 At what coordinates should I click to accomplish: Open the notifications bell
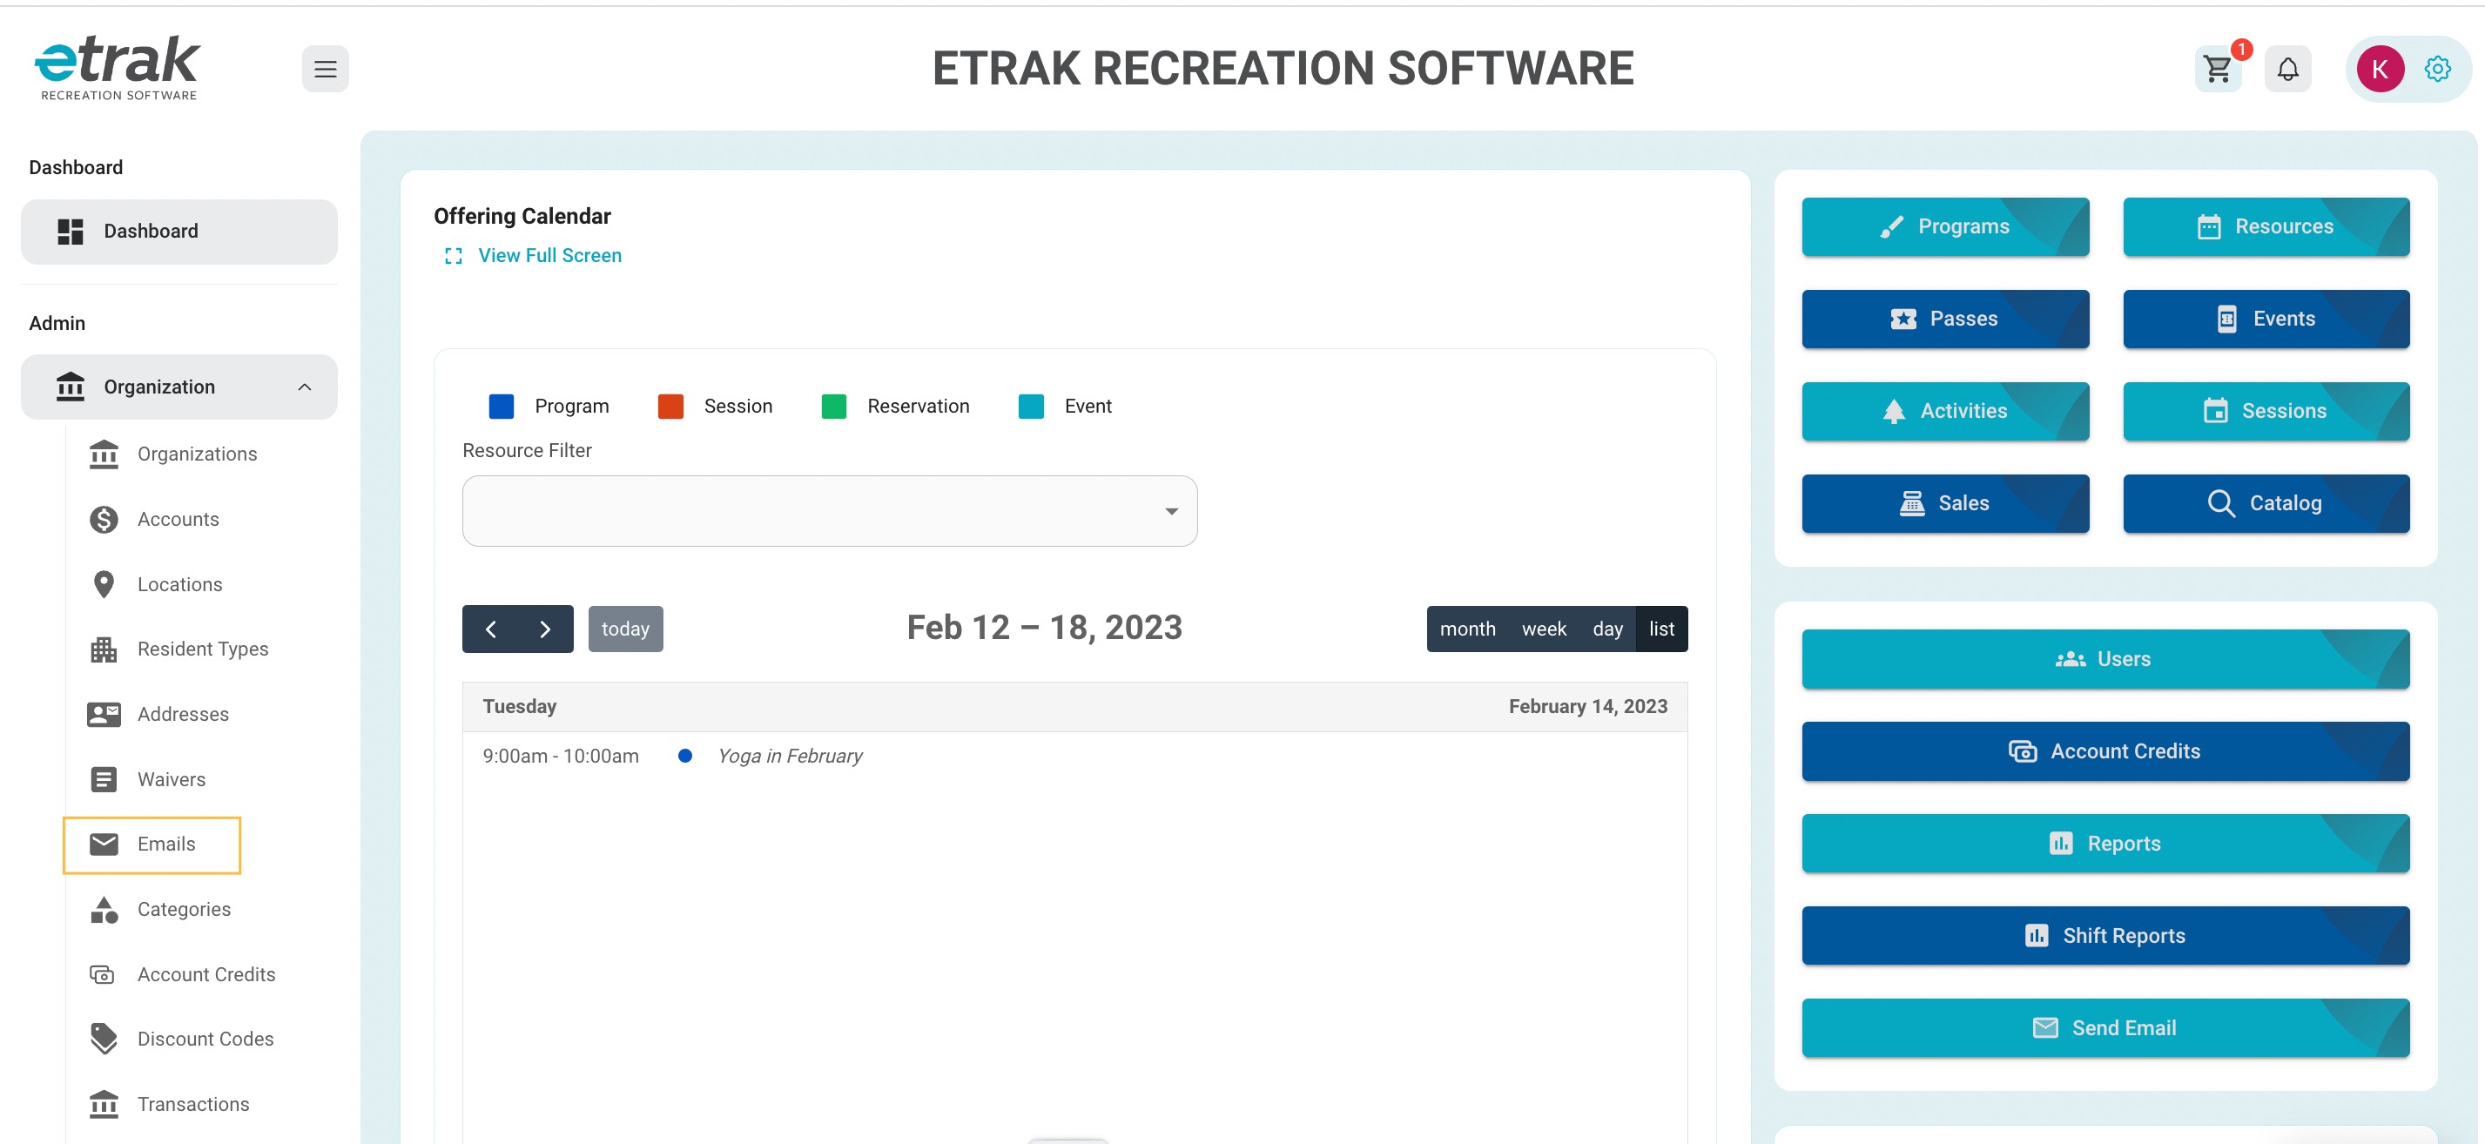click(x=2287, y=69)
